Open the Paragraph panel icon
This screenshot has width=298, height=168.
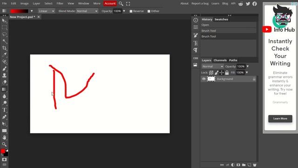pyautogui.click(x=196, y=50)
